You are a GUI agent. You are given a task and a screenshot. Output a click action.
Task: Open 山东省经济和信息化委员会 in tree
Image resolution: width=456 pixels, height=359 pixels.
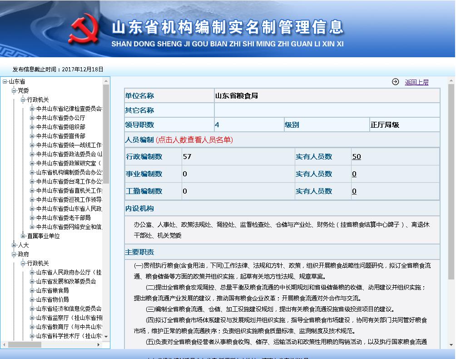point(69,309)
